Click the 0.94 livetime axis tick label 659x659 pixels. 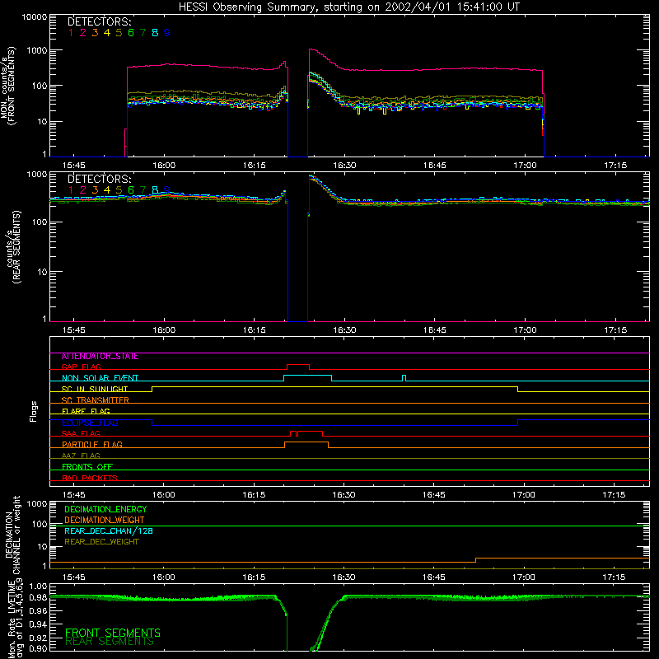coord(38,624)
